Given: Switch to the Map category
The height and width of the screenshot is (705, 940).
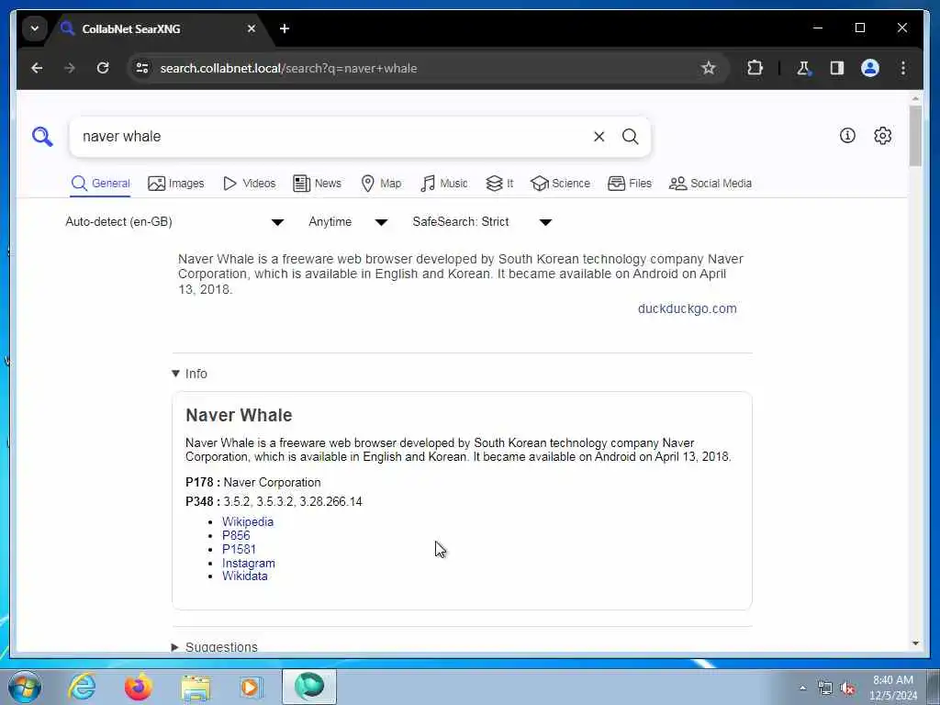Looking at the screenshot, I should 381,184.
